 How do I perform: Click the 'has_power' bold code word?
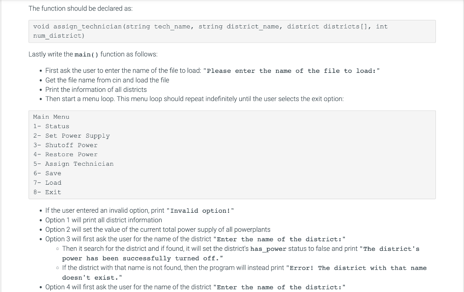(x=268, y=249)
